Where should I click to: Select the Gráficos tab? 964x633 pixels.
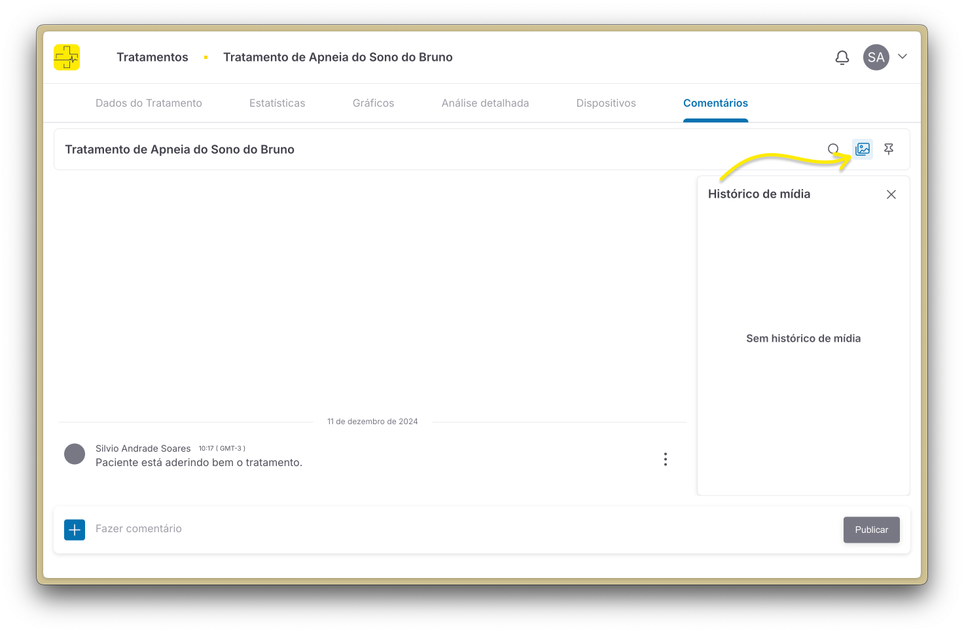(373, 103)
